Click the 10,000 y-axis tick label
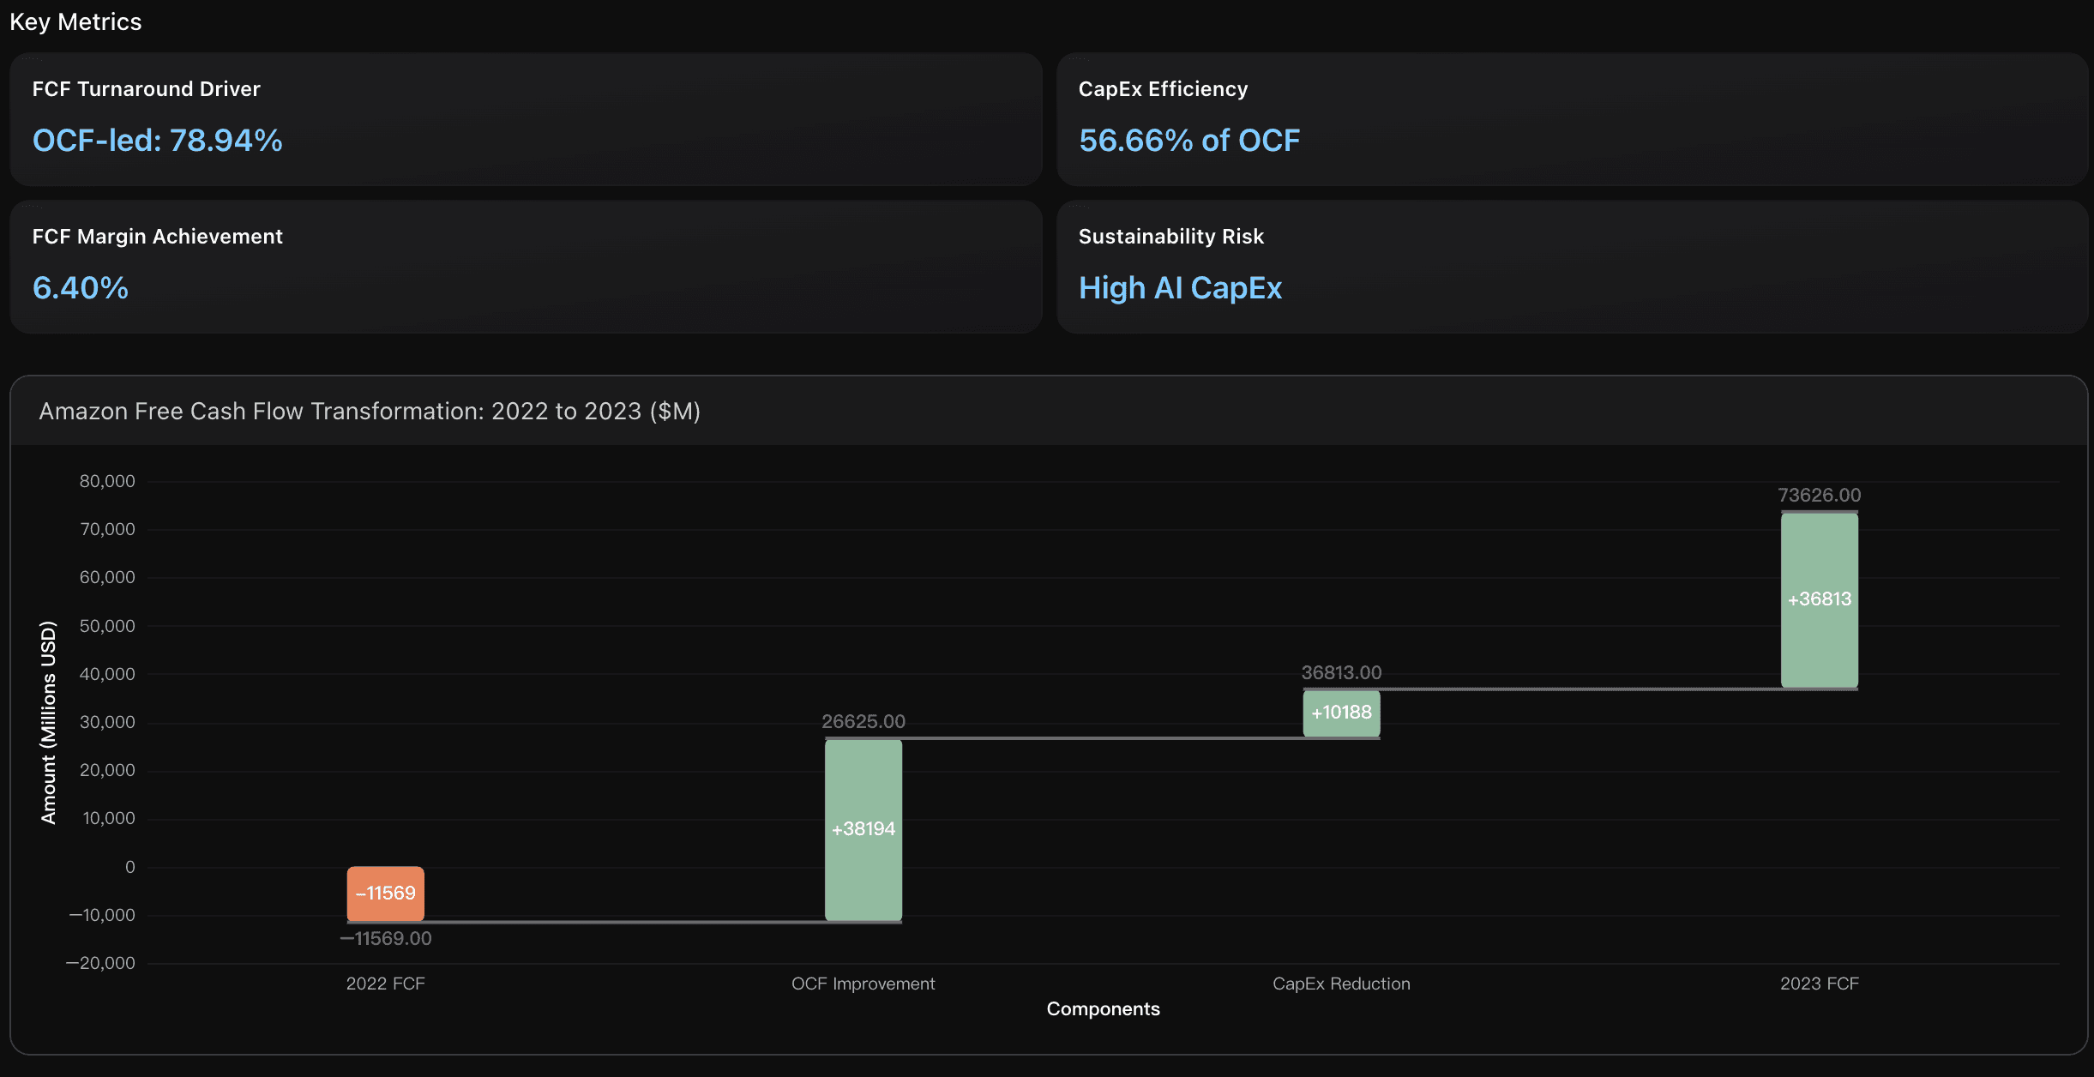Screen dimensions: 2094x1077 109,819
